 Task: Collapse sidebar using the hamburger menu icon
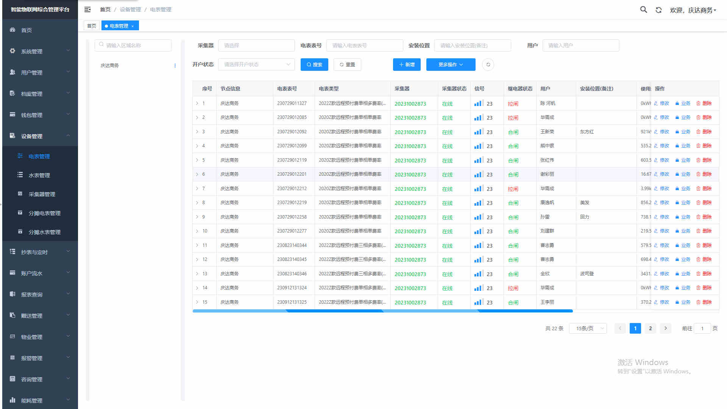tap(87, 9)
